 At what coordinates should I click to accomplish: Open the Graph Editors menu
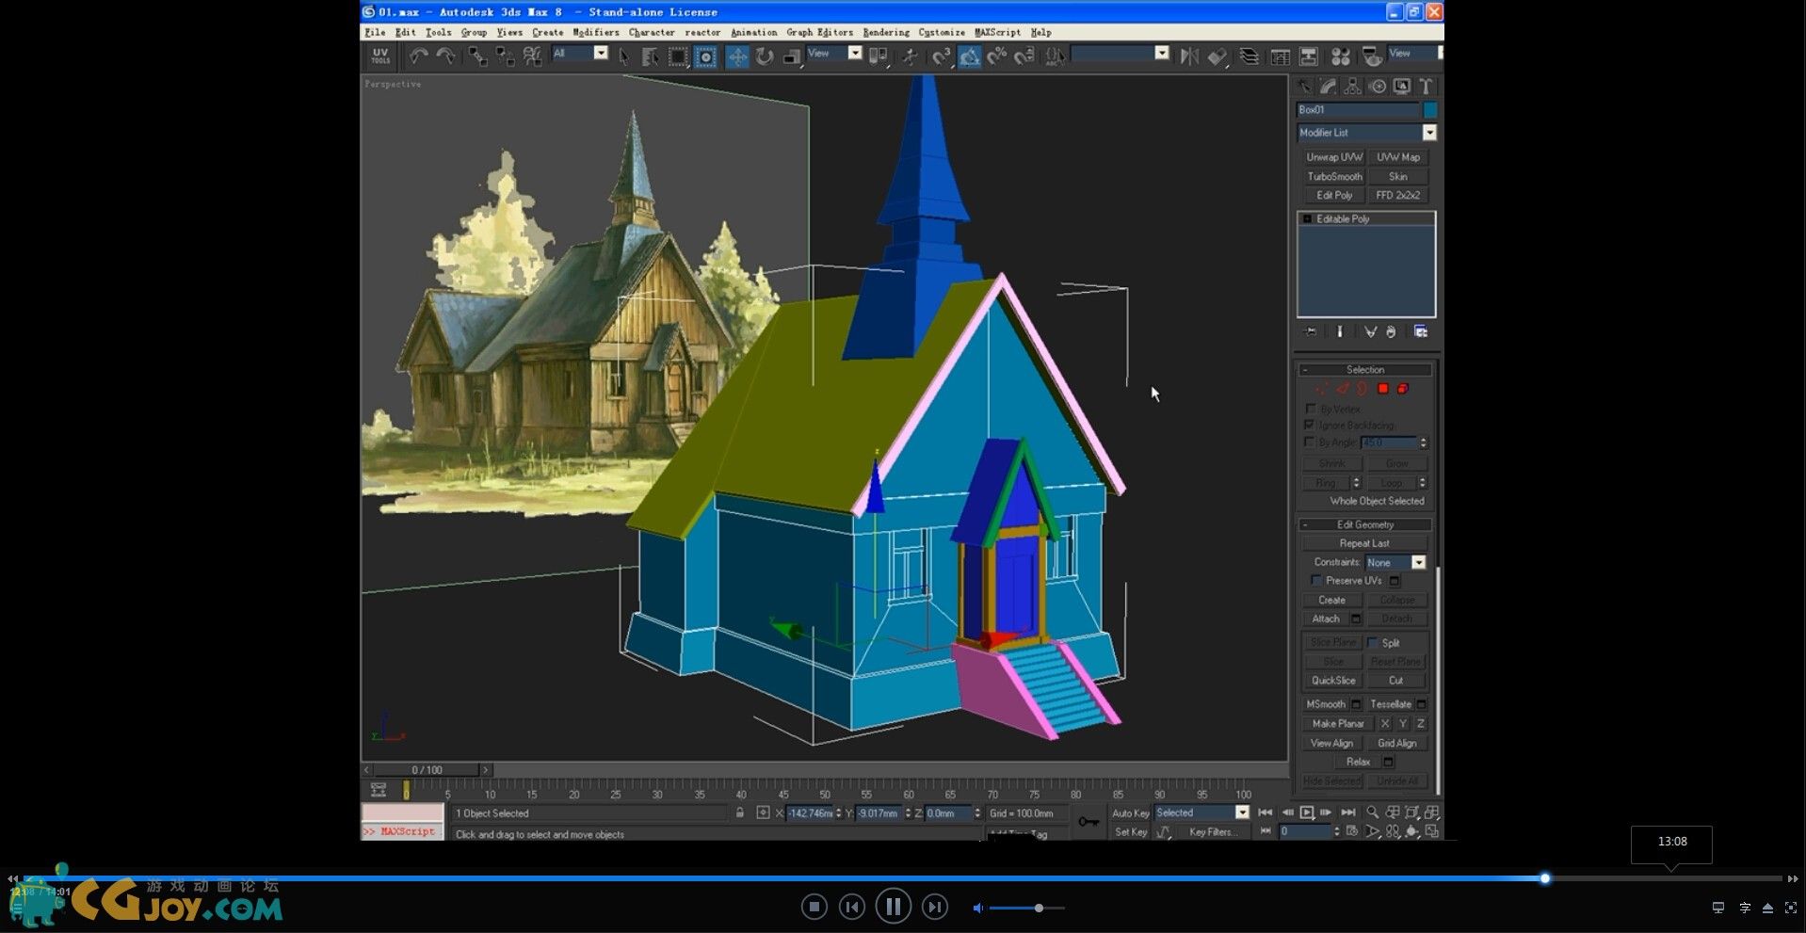820,32
